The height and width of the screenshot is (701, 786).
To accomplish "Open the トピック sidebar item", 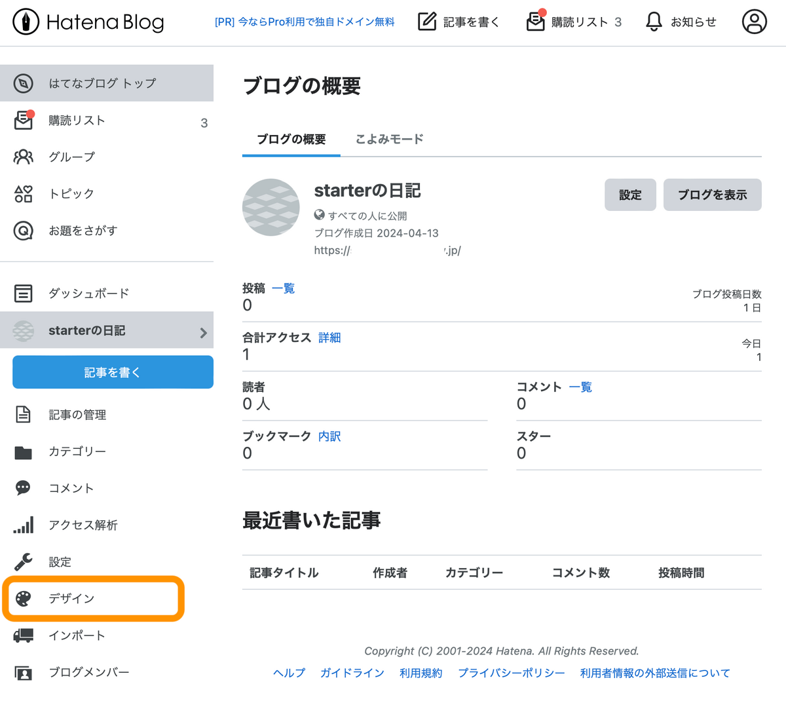I will pyautogui.click(x=107, y=193).
